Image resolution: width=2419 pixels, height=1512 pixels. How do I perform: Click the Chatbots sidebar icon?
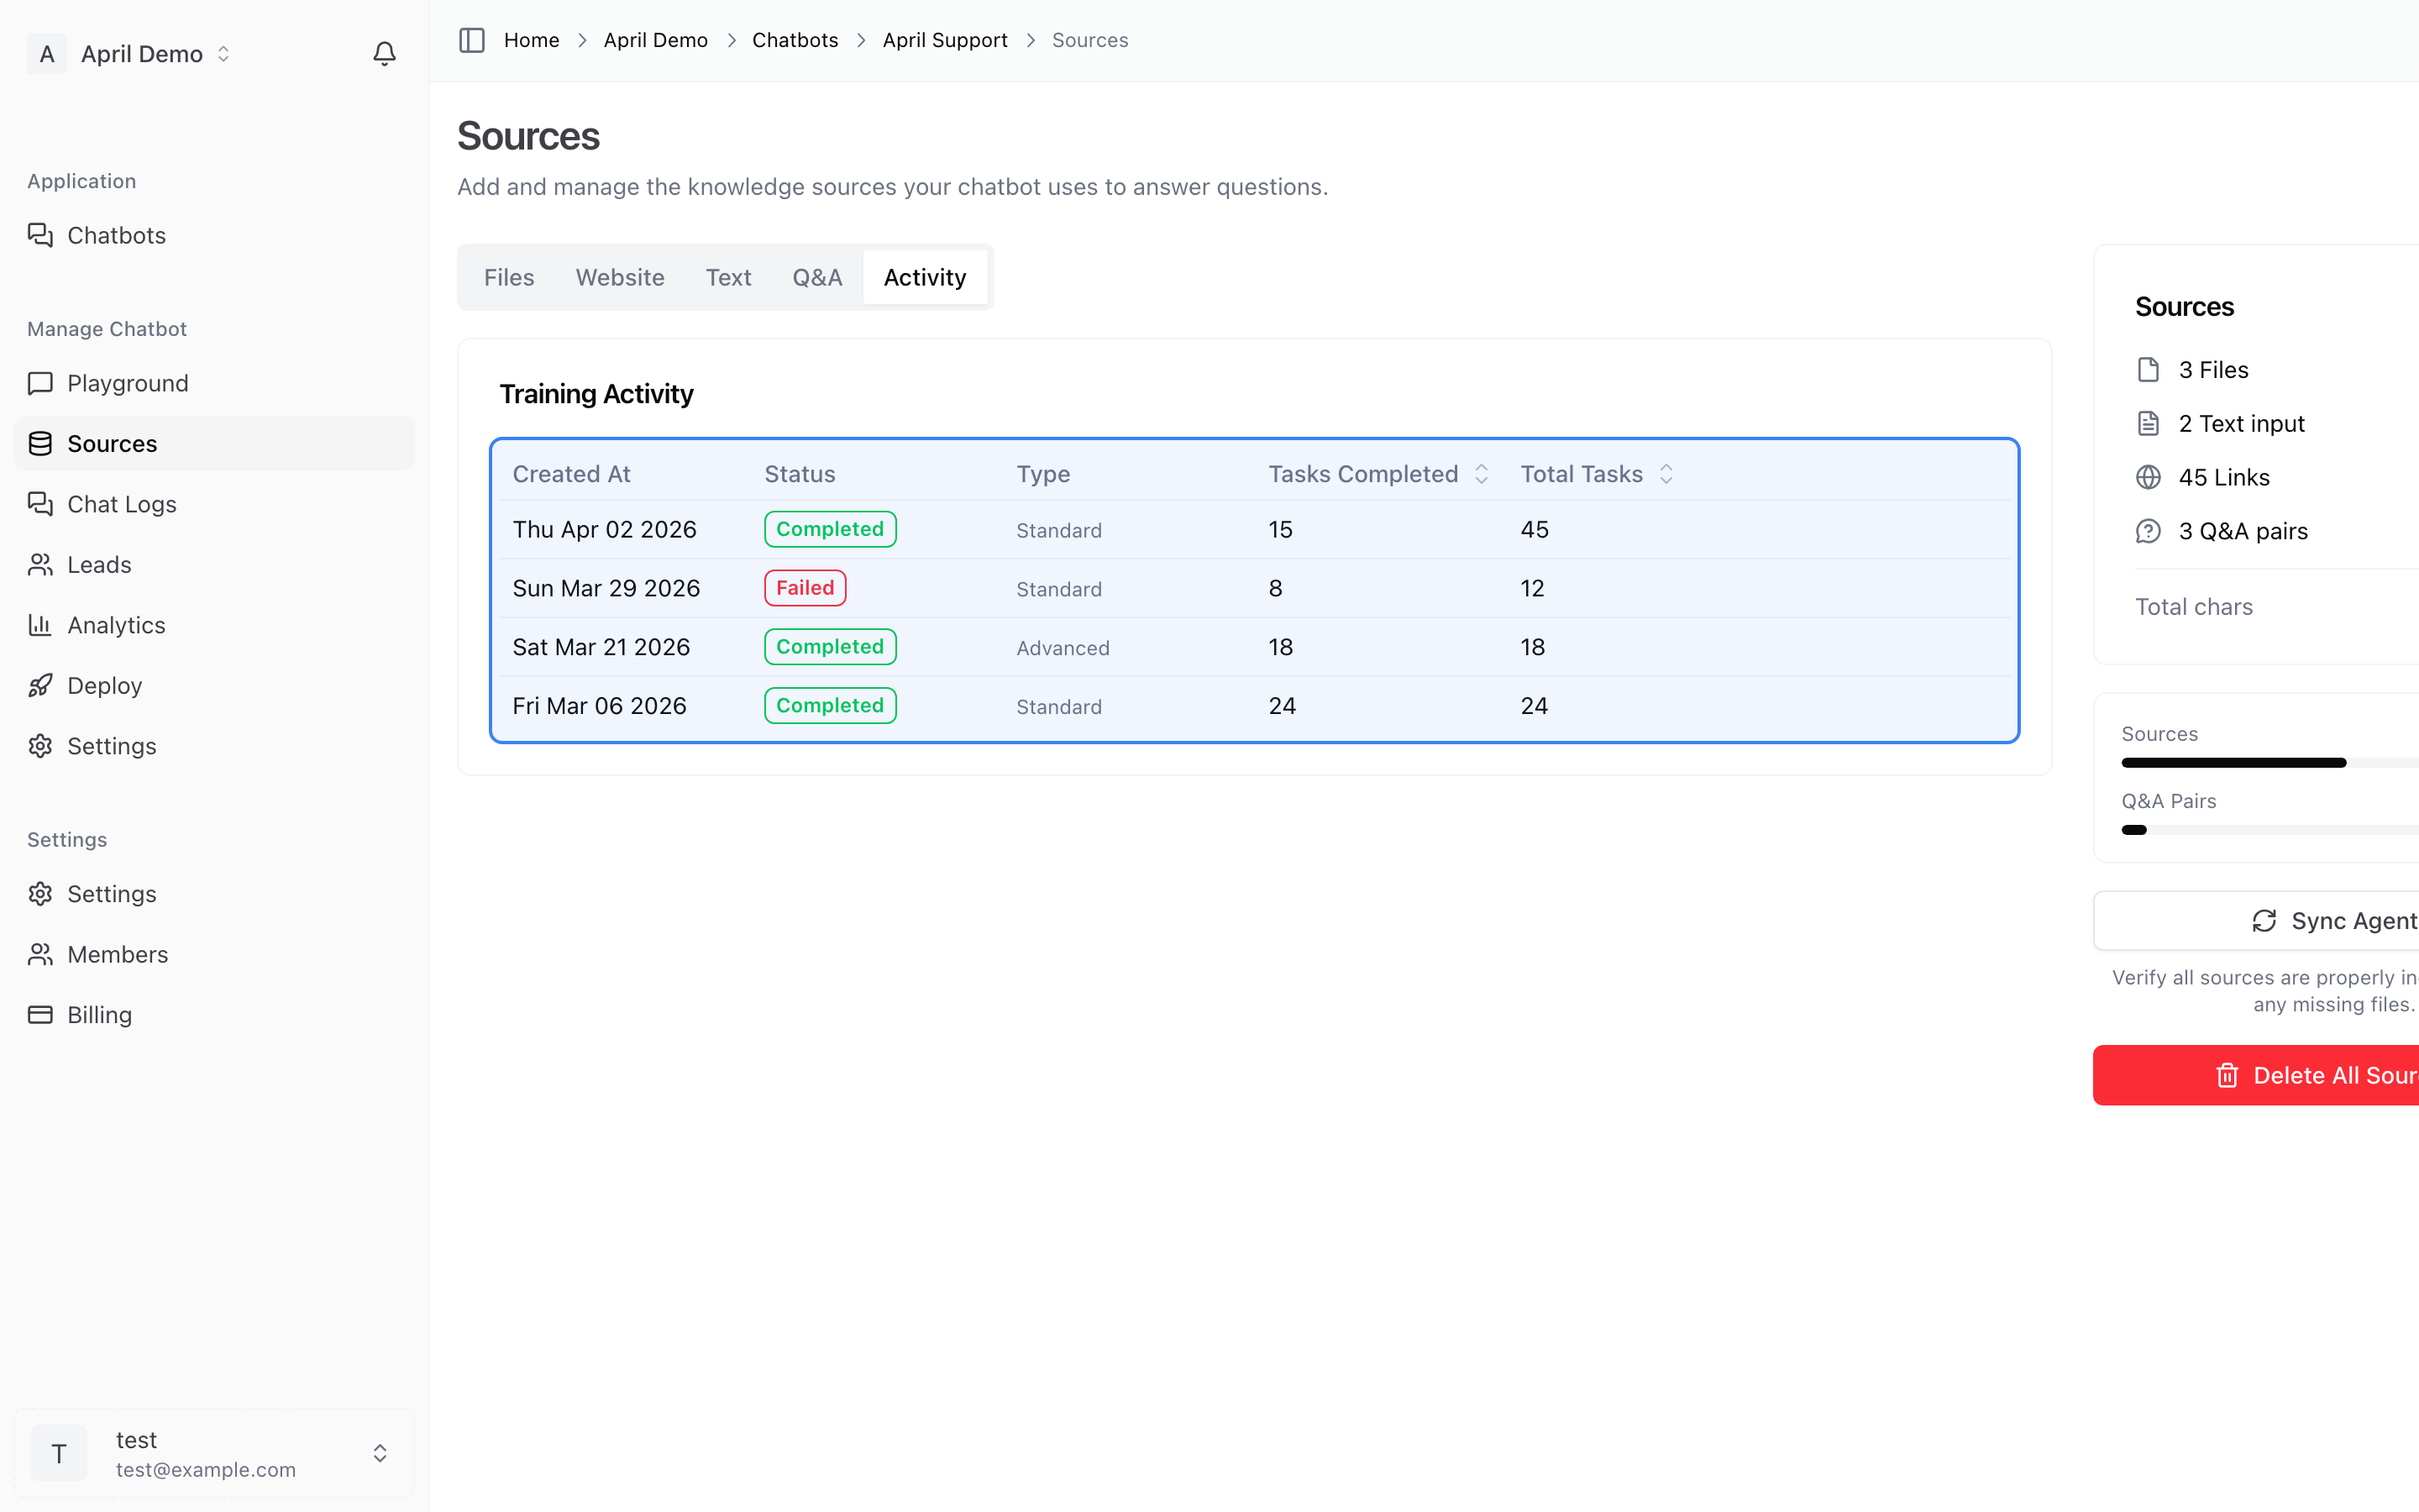point(40,235)
